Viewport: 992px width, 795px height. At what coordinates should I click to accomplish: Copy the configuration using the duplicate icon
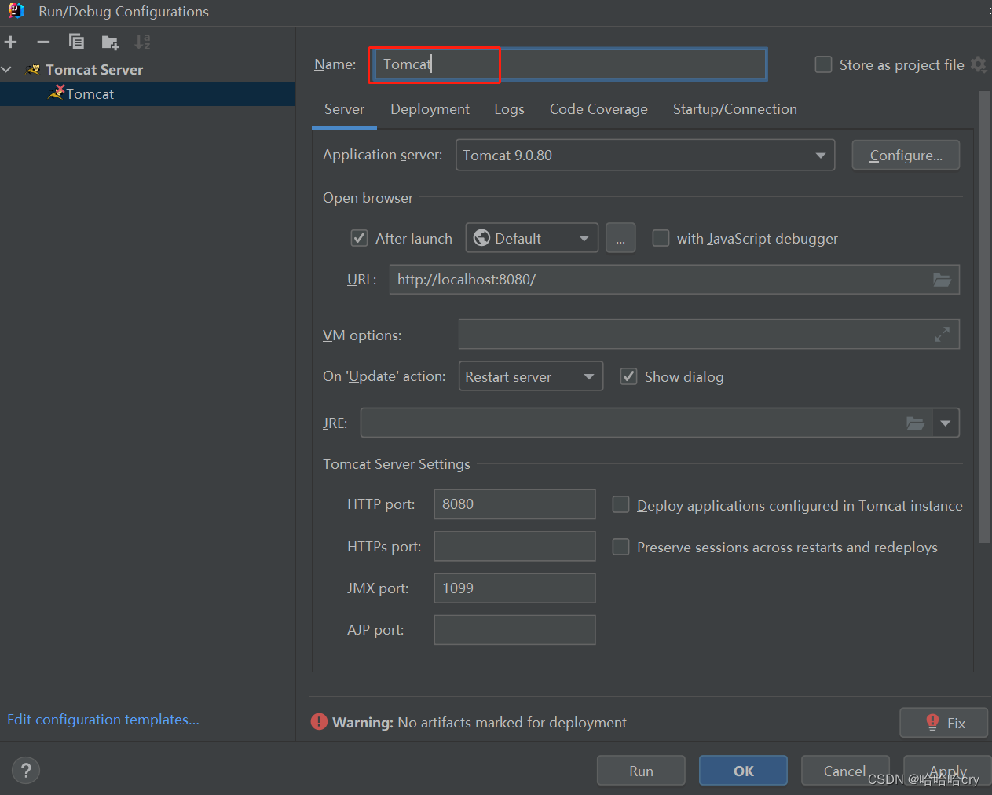tap(76, 42)
